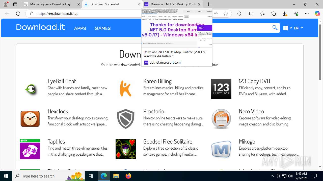
Task: Click the page vertical scrollbar thumb
Action: [320, 53]
